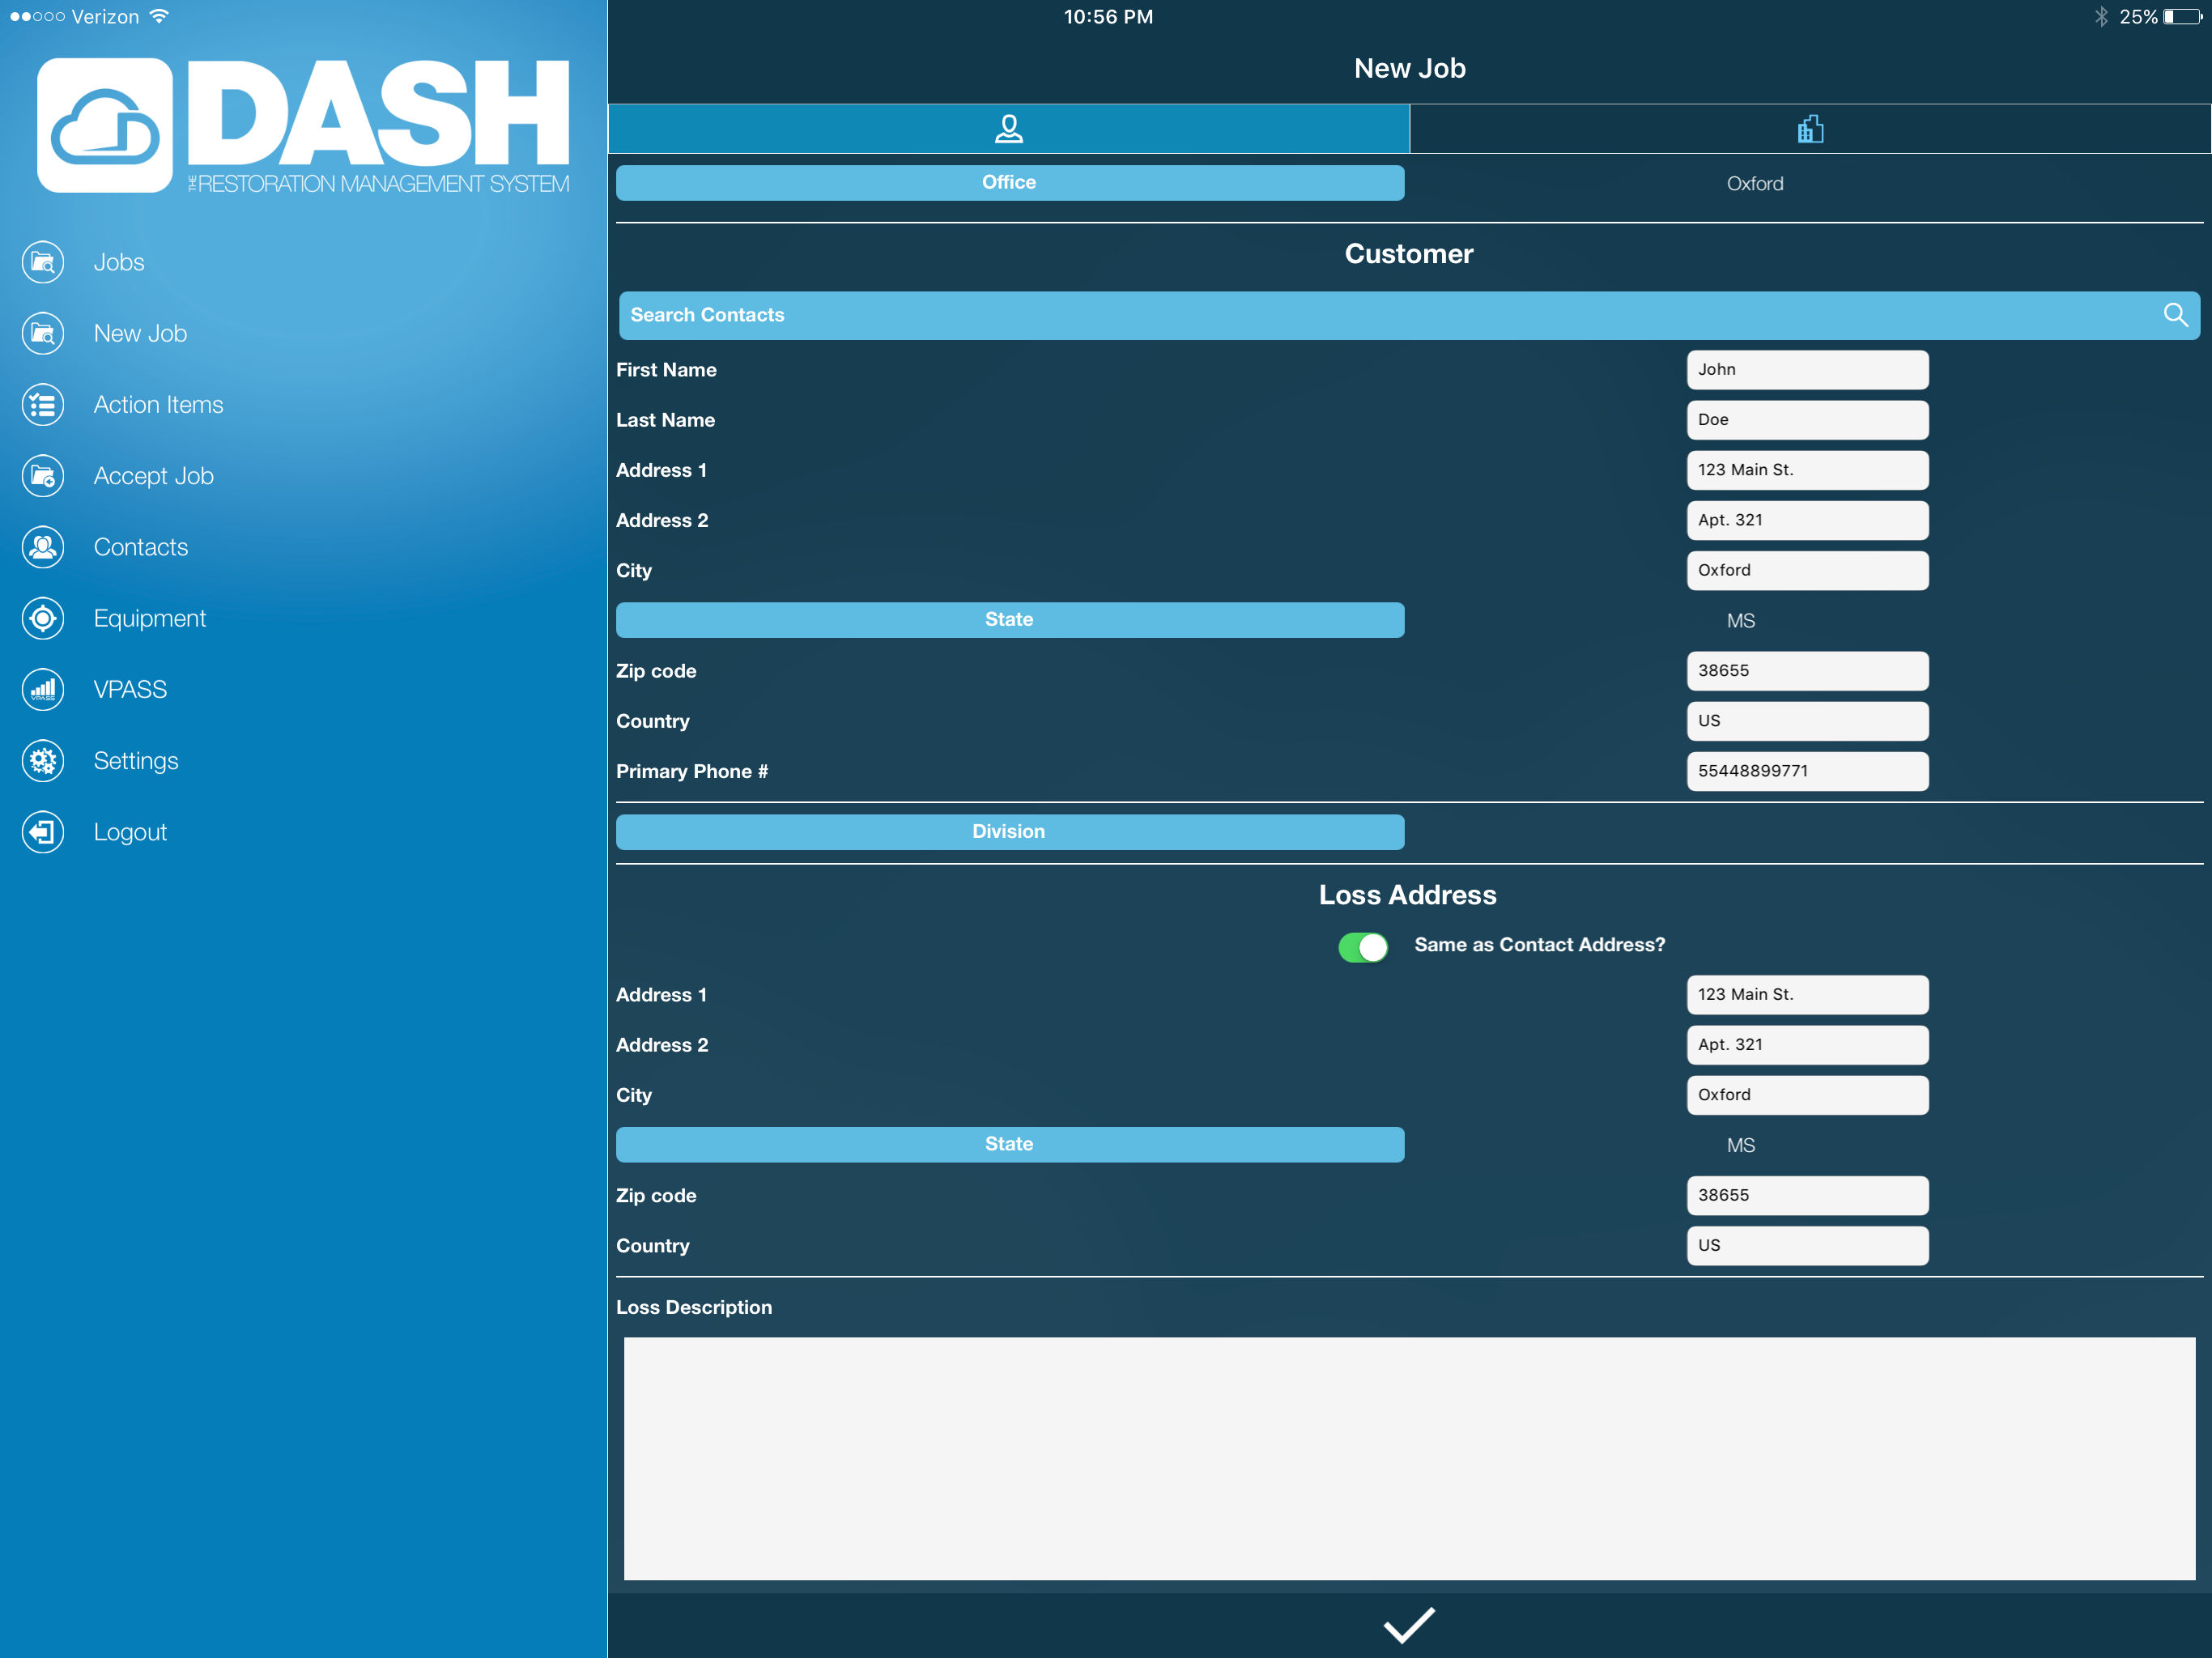Screen dimensions: 2212x1658
Task: Open Jobs from the side menu
Action: pyautogui.click(x=119, y=262)
